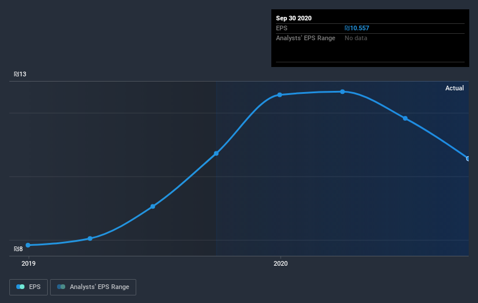Select the declining data point after peak

coord(405,118)
